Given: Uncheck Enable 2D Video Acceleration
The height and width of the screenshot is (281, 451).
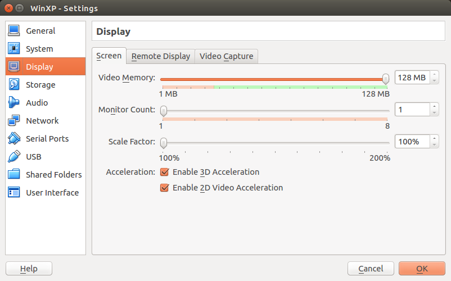Looking at the screenshot, I should (165, 188).
